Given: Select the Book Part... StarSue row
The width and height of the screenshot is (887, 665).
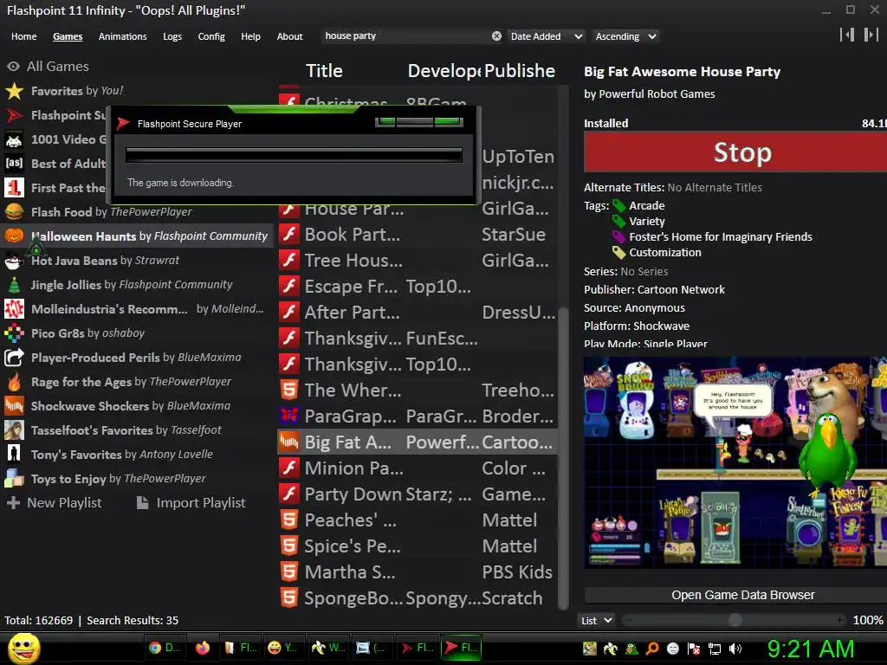Looking at the screenshot, I should coord(418,235).
